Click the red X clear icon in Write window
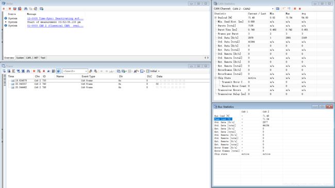This screenshot has width=335, height=188. 10,9
